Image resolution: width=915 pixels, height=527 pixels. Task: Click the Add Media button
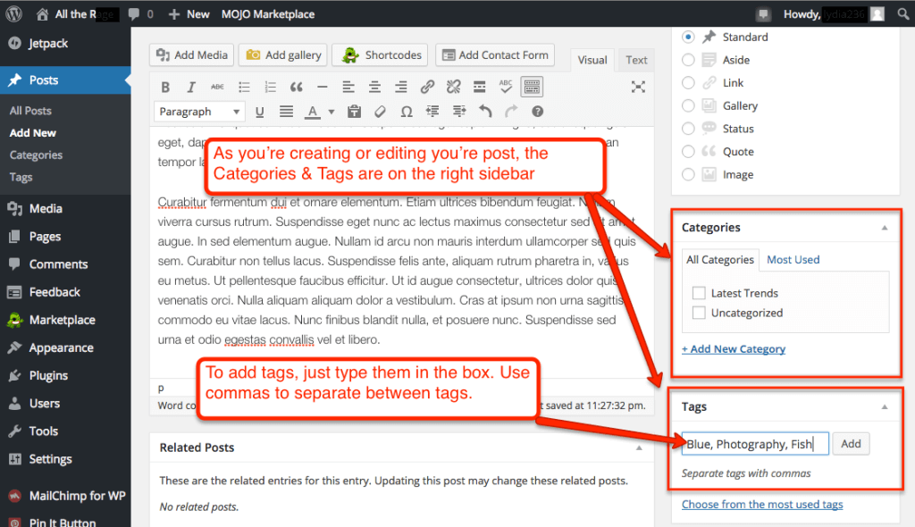191,54
